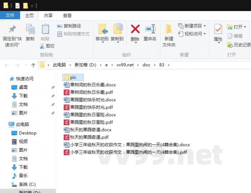Open 视频 in navigation pane
This screenshot has height=193, width=251.
pos(19,142)
